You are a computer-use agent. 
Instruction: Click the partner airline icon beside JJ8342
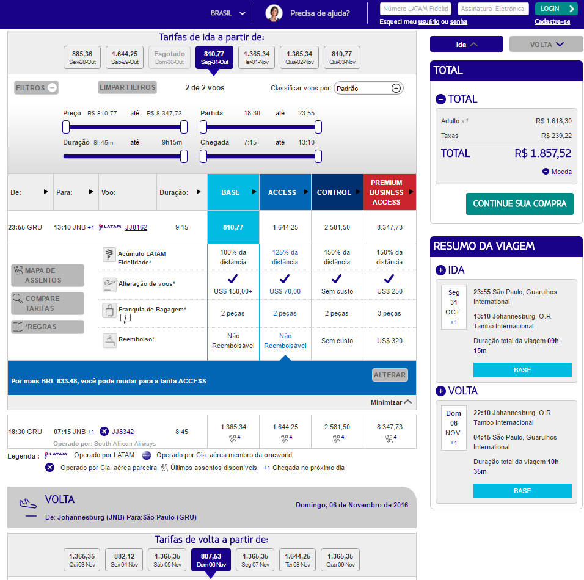pos(104,431)
